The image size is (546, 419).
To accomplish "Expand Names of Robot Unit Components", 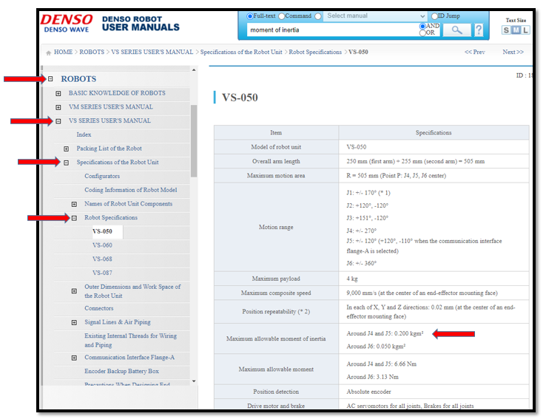I will point(74,204).
